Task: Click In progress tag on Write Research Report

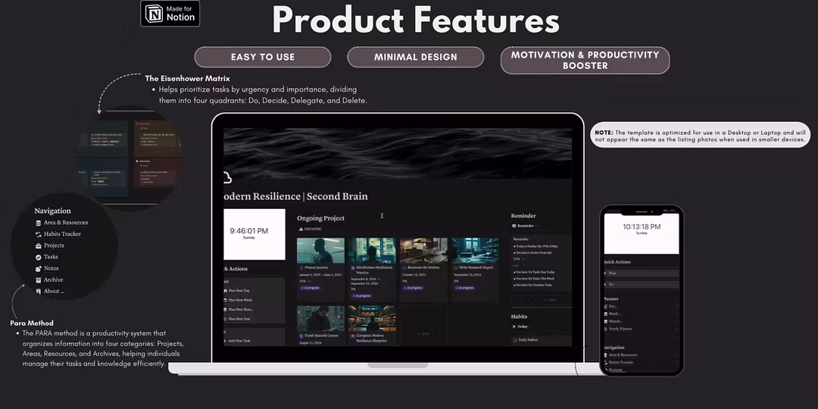Action: click(x=464, y=288)
